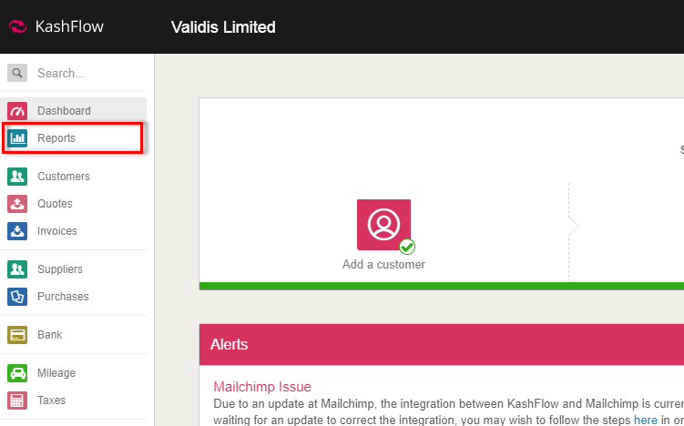The height and width of the screenshot is (426, 684).
Task: Click the Customers people icon
Action: pos(17,177)
